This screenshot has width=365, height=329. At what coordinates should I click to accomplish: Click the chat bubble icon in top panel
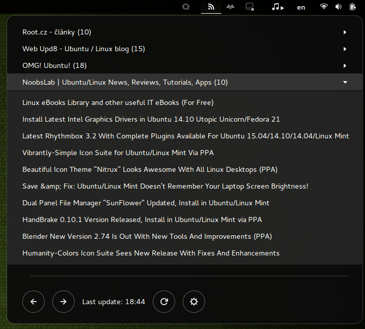pos(186,7)
